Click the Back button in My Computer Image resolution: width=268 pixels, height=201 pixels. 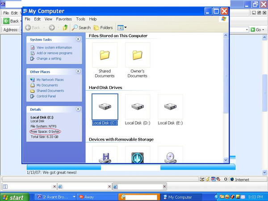(x=33, y=28)
